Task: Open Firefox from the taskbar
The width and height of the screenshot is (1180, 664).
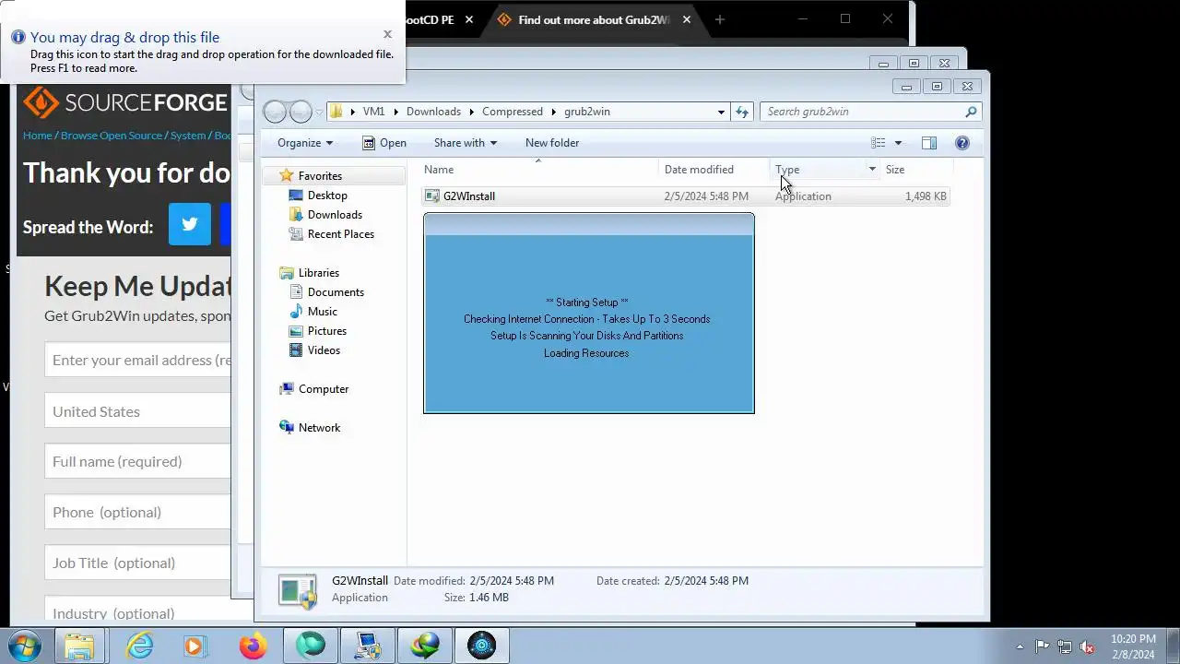Action: pos(253,646)
